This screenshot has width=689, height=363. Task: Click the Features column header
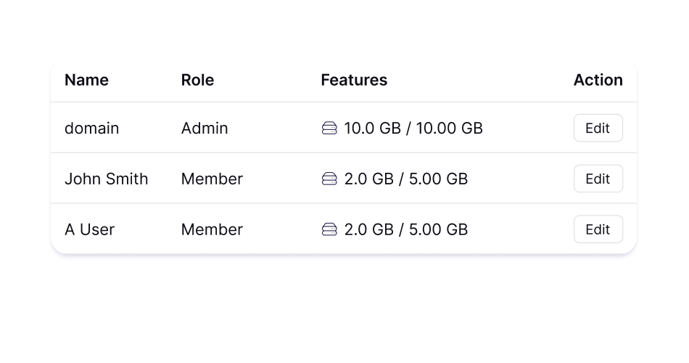[x=354, y=80]
